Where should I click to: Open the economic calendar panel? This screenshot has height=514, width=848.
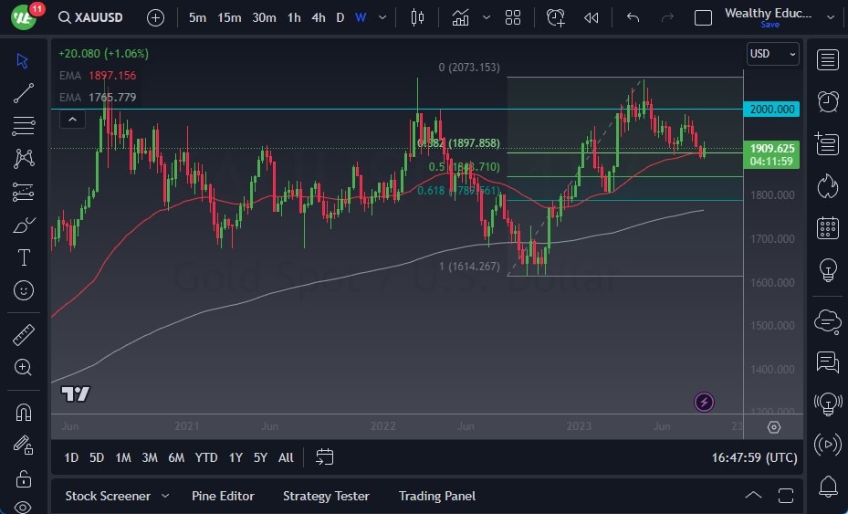[827, 227]
